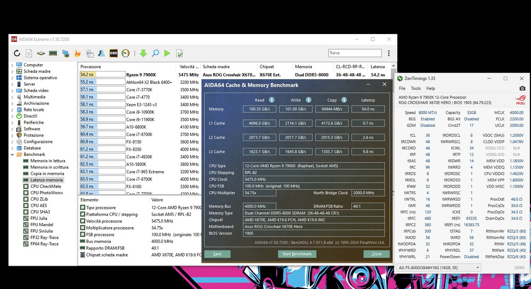
Task: Click the camera screenshot icon in ZenTimings
Action: click(x=522, y=88)
